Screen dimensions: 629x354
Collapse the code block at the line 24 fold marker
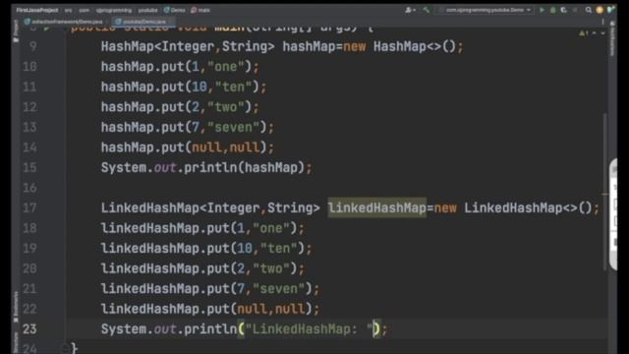(65, 348)
